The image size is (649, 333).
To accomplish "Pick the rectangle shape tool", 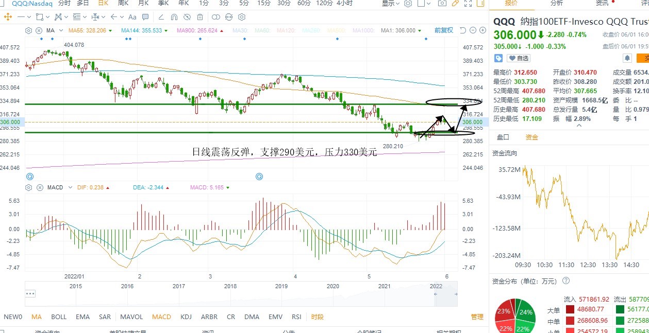I will pos(40,17).
